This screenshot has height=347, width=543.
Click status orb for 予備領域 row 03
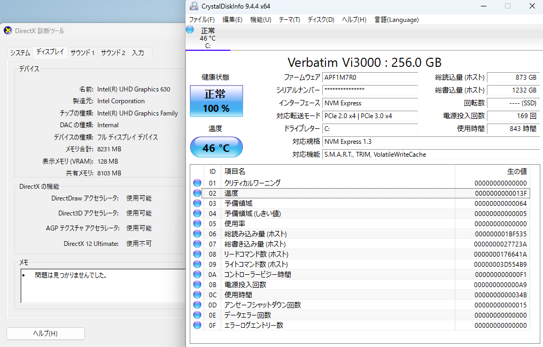(197, 203)
